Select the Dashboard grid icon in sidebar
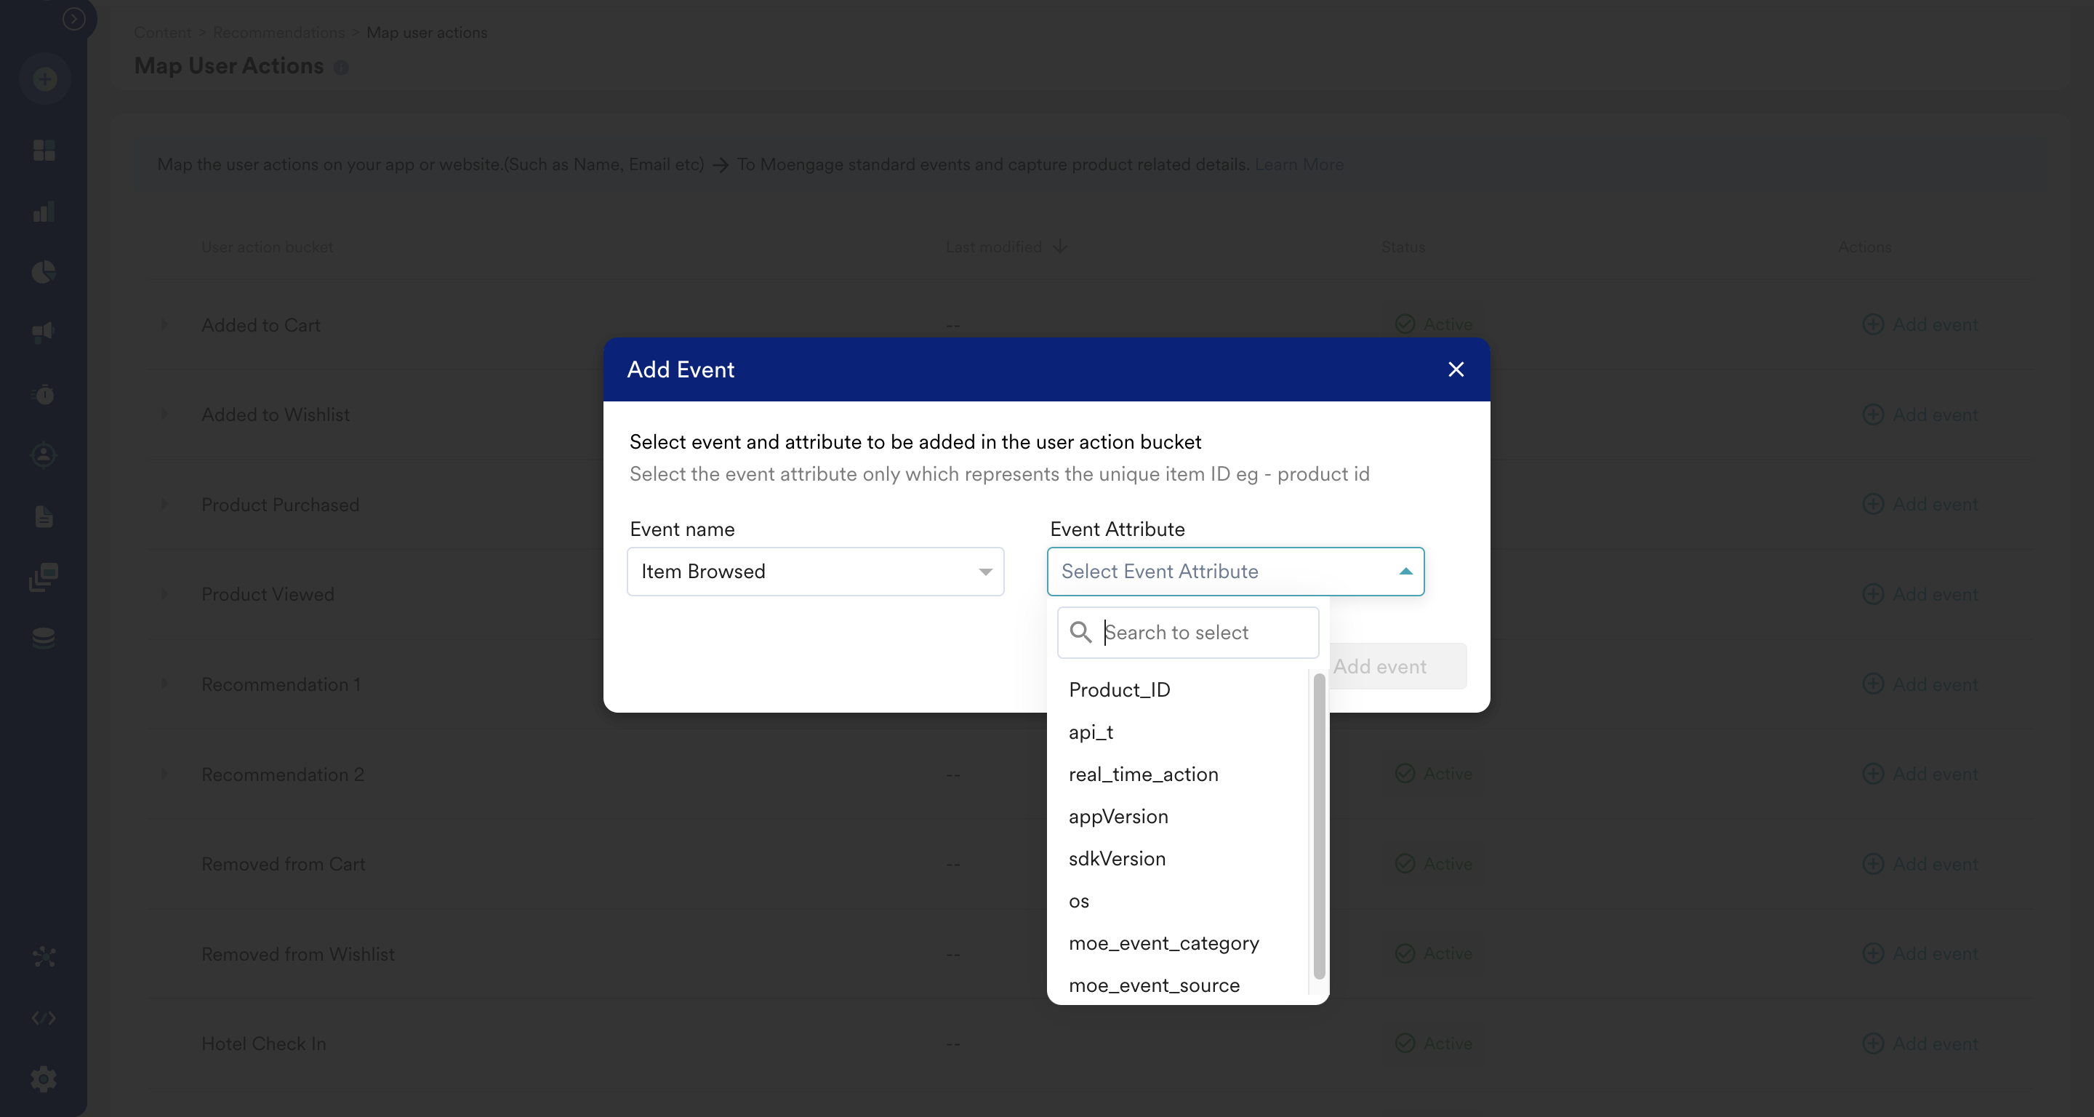This screenshot has width=2094, height=1117. 44,151
